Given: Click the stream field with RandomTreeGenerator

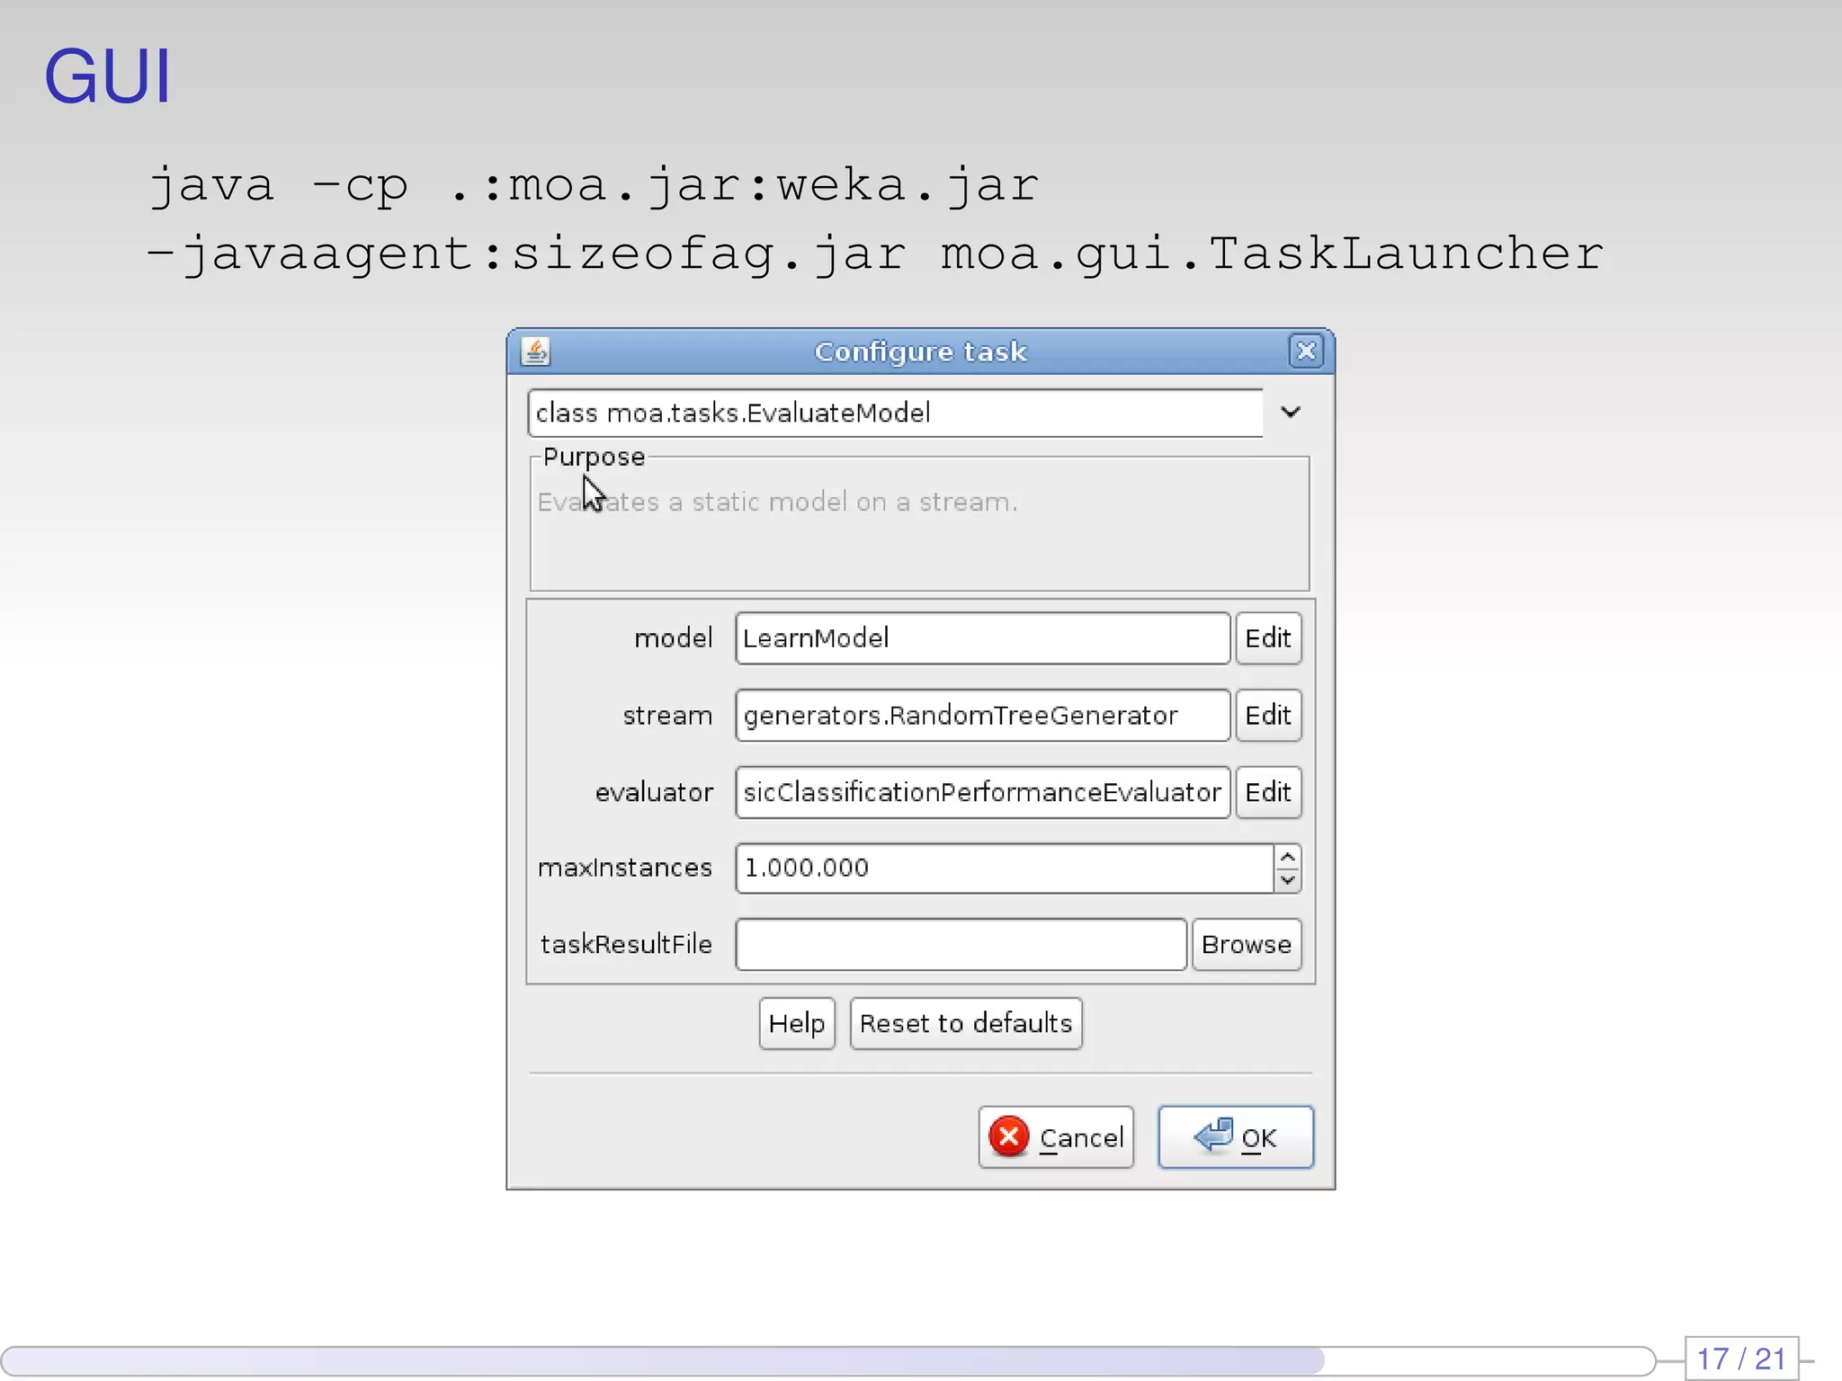Looking at the screenshot, I should [982, 716].
